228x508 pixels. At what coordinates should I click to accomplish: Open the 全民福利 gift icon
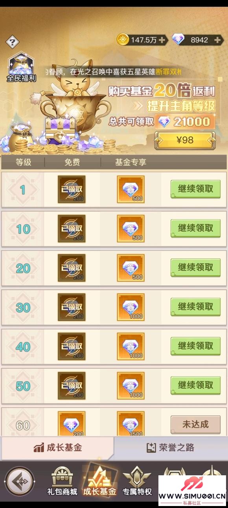point(21,67)
